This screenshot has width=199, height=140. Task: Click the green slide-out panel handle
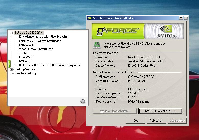[9, 64]
